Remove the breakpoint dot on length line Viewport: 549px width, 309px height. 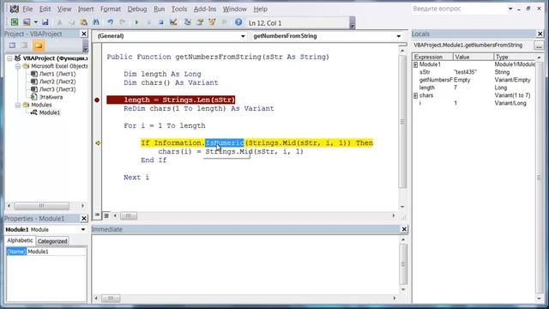(97, 100)
